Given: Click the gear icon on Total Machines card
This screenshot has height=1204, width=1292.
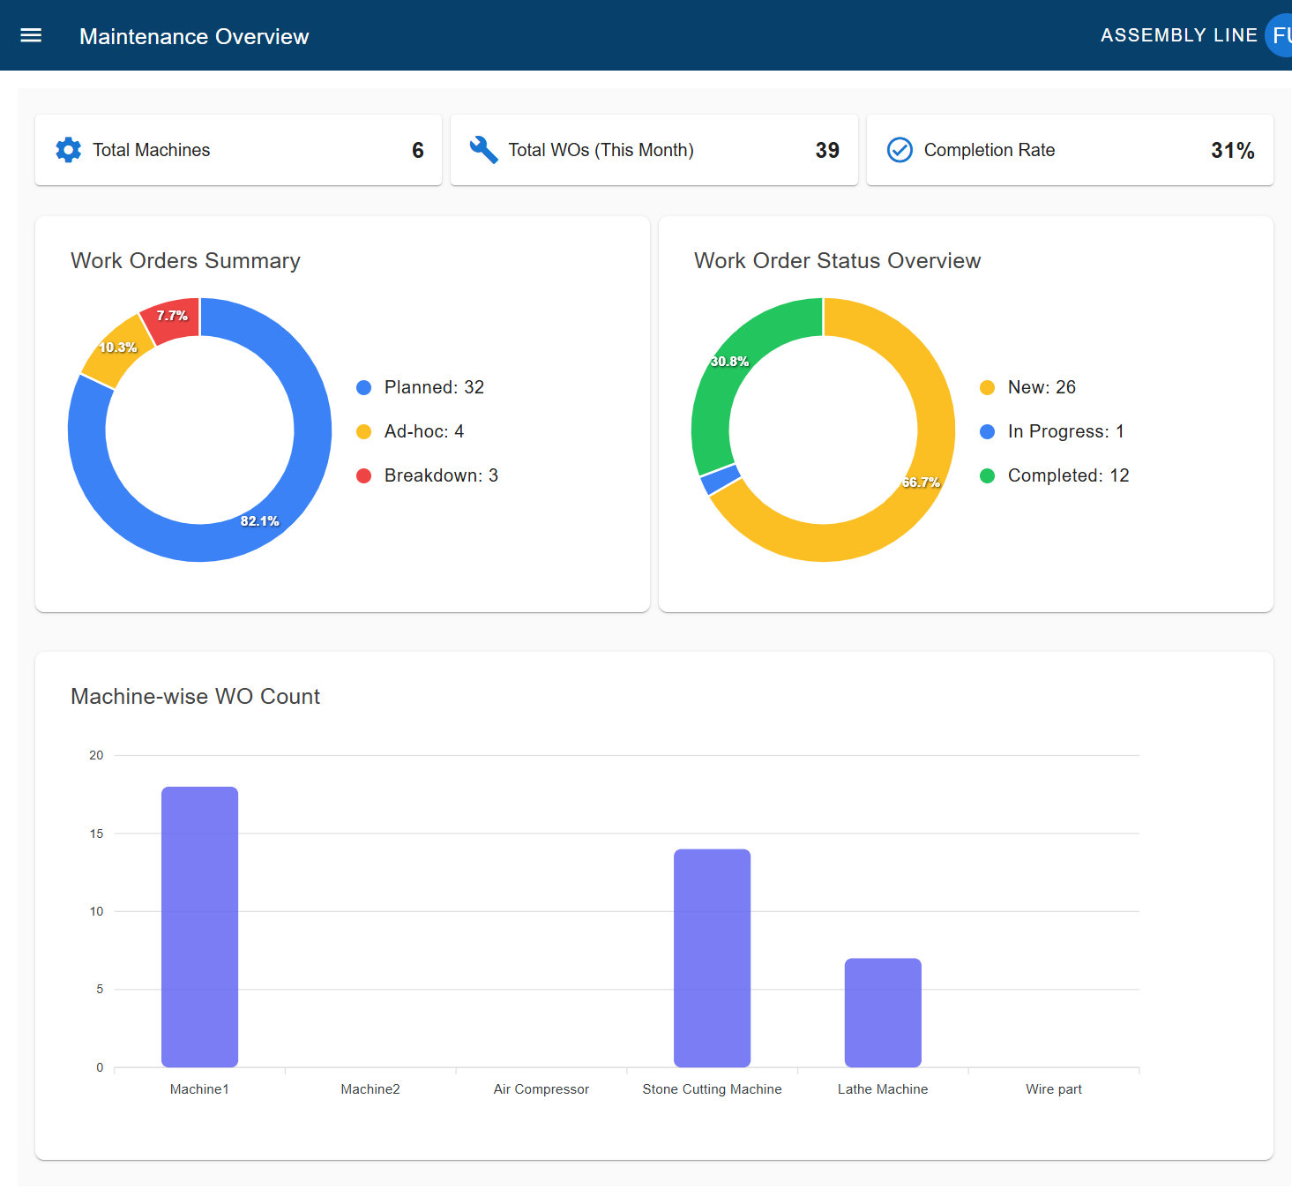Looking at the screenshot, I should click(68, 150).
